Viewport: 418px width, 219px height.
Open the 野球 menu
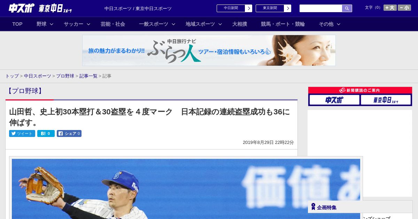click(41, 24)
